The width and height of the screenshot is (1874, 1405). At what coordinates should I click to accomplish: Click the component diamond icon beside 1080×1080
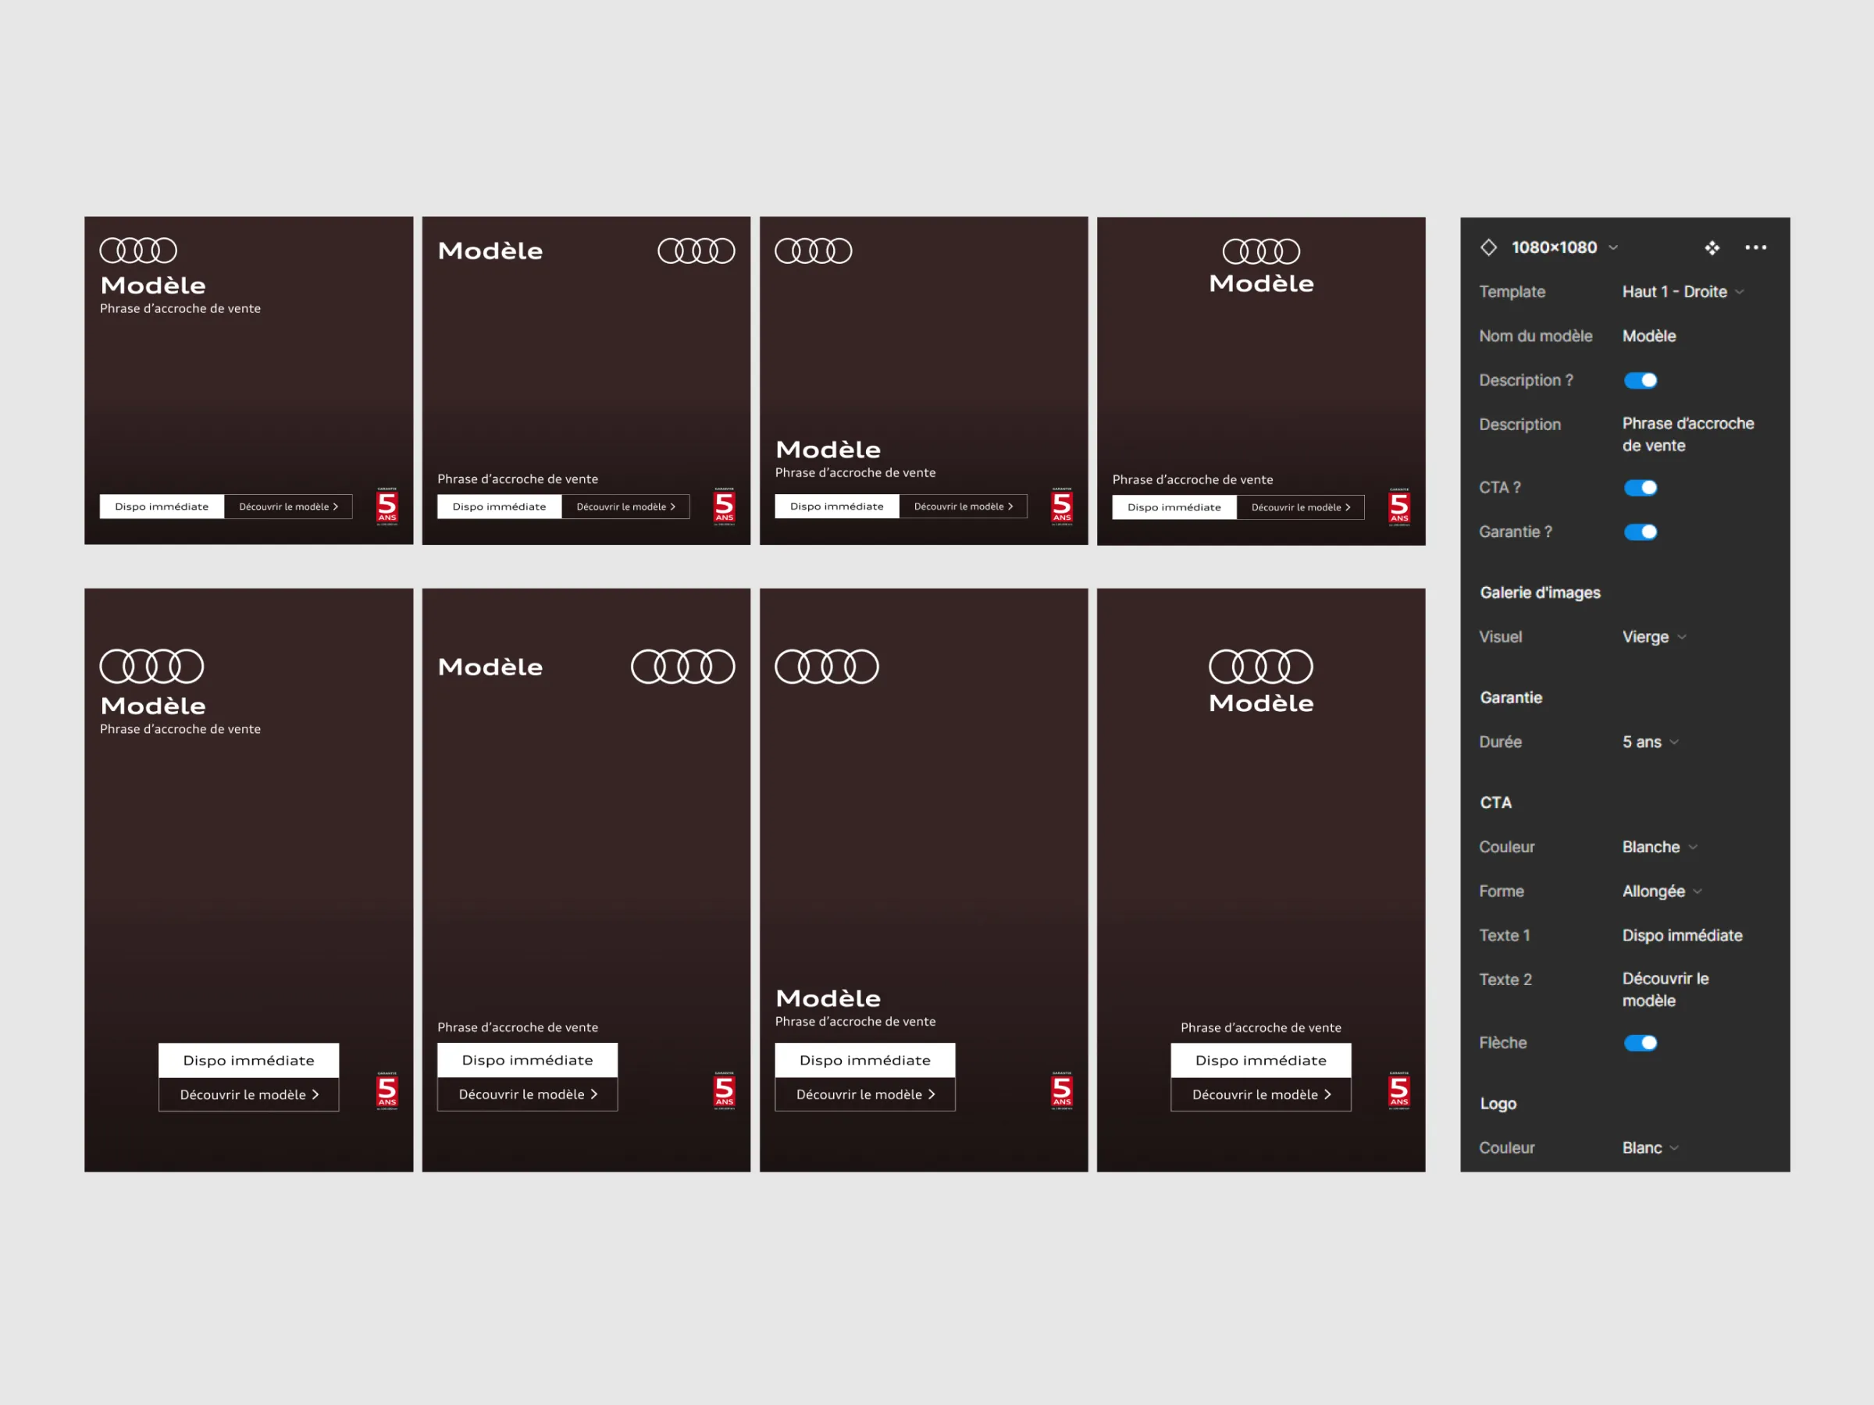pyautogui.click(x=1488, y=247)
